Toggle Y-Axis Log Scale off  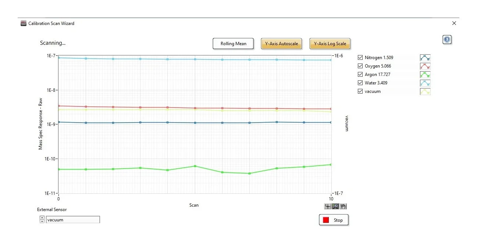(x=330, y=44)
